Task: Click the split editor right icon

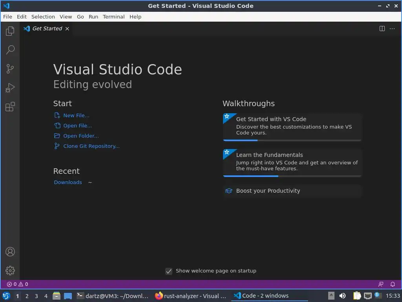Action: click(x=382, y=28)
